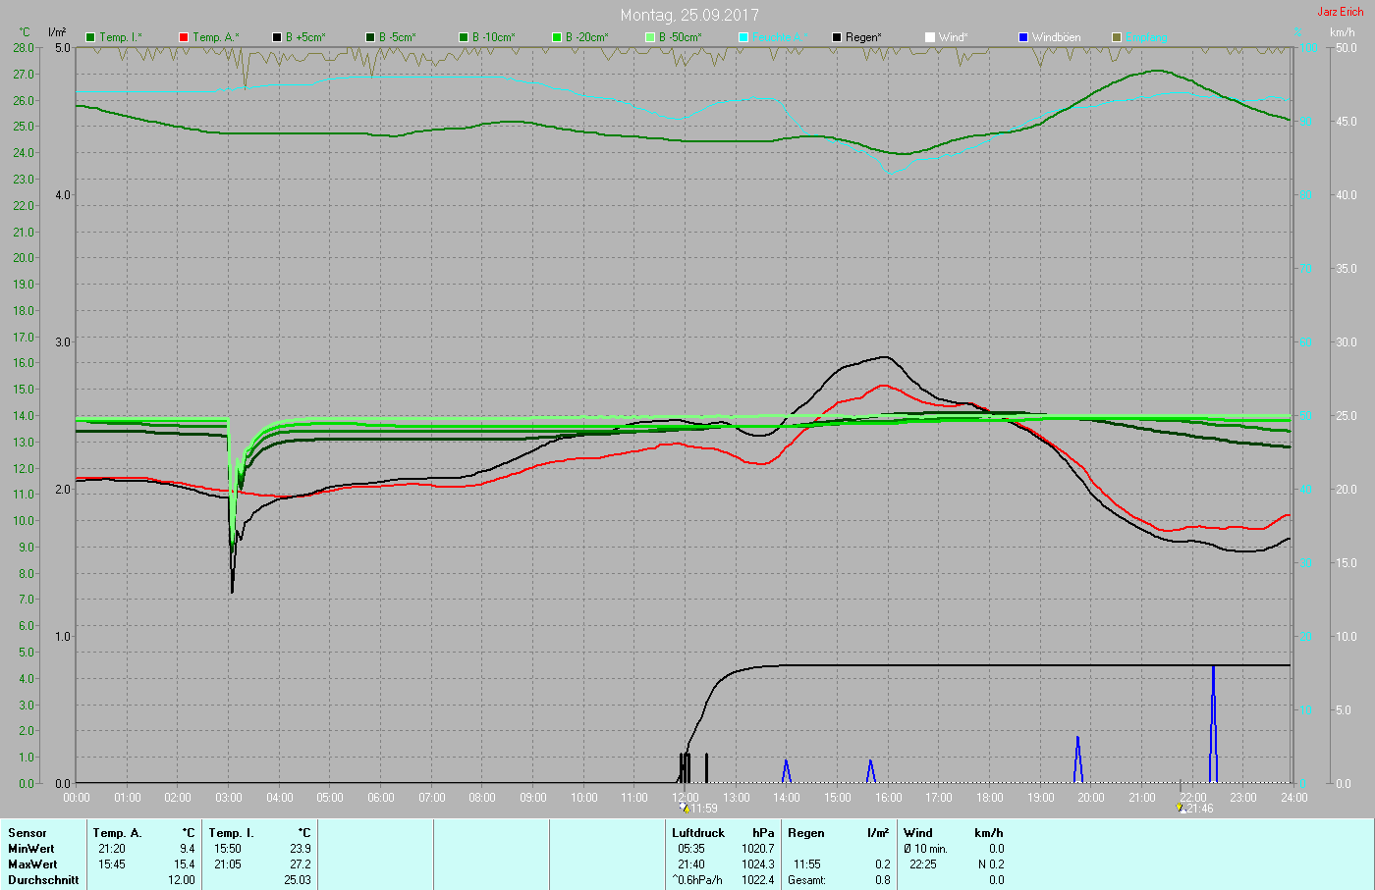
Task: Click the Regen legend icon
Action: pyautogui.click(x=837, y=37)
